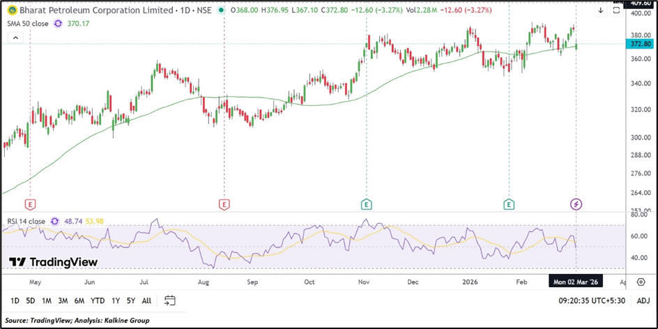Open the go-to-date calendar icon
This screenshot has width=658, height=329.
[x=169, y=300]
